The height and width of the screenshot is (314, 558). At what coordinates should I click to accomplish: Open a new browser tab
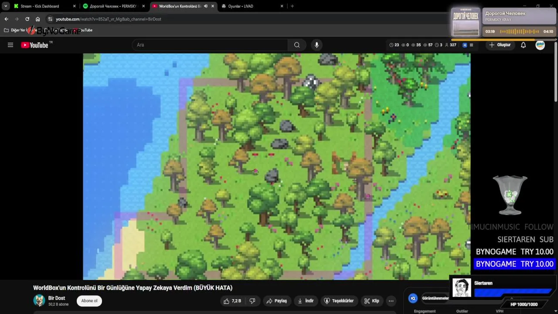tap(292, 6)
